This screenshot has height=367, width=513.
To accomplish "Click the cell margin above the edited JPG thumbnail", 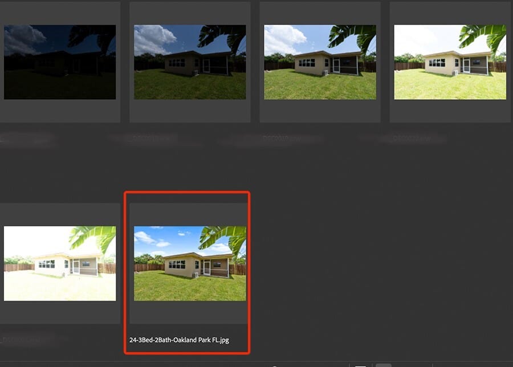I will tap(190, 214).
